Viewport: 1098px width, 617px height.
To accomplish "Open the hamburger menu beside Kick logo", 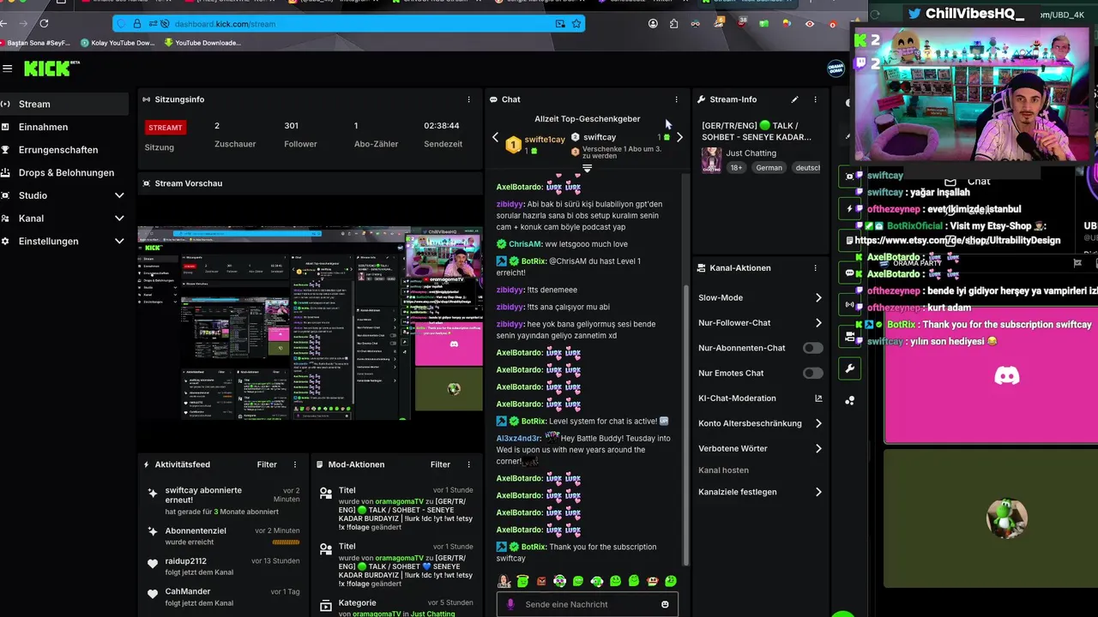I will 8,69.
